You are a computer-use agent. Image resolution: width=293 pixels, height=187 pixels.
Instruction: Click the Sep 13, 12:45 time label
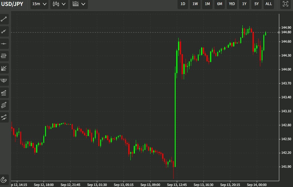click(177, 185)
